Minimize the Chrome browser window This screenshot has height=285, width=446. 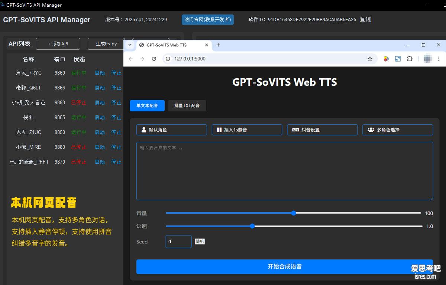(409, 45)
